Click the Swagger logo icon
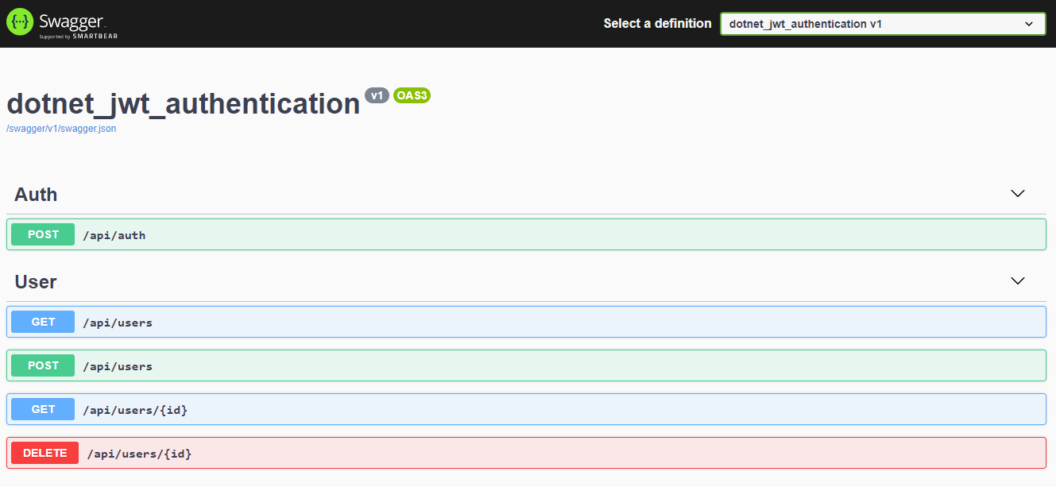The height and width of the screenshot is (487, 1056). [20, 23]
